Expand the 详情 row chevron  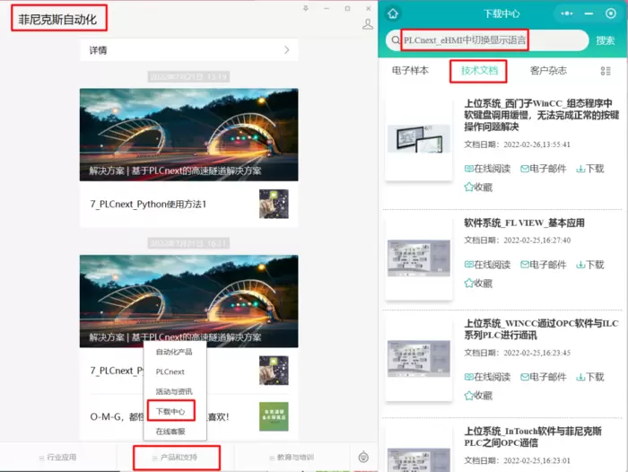click(x=286, y=50)
